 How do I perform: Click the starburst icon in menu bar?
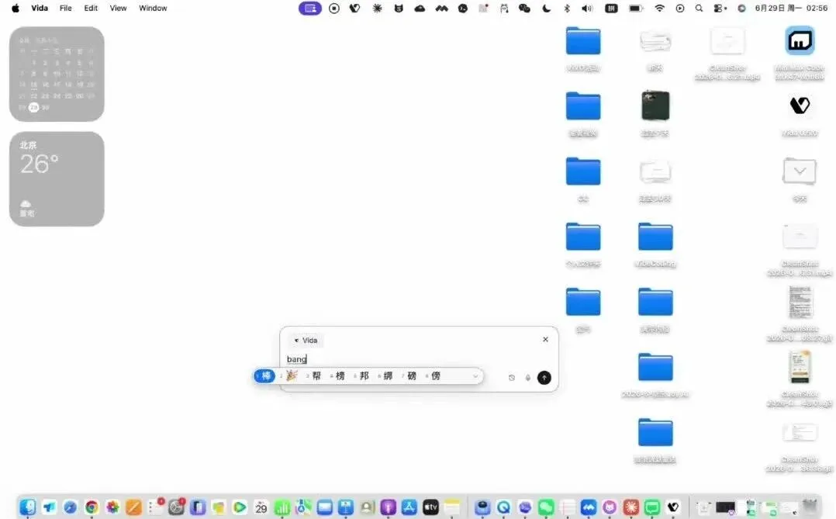[377, 8]
